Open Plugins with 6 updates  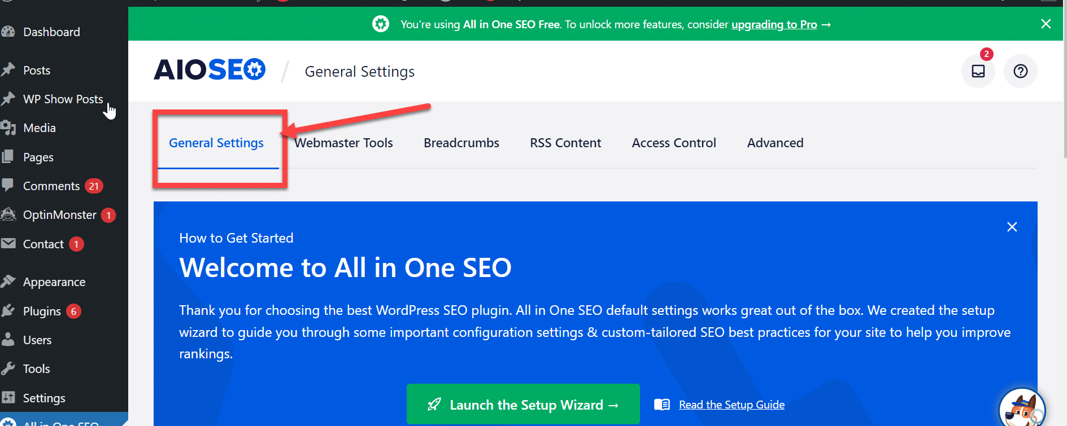(x=42, y=311)
